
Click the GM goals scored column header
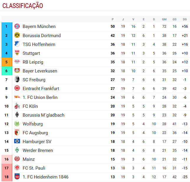click(x=164, y=19)
